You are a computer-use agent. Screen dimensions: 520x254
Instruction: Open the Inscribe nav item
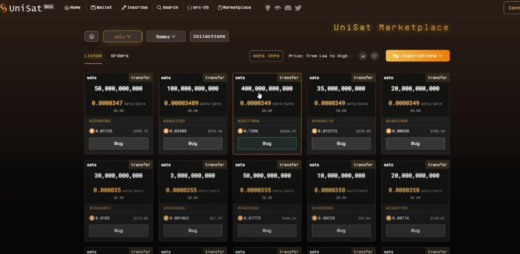click(x=134, y=8)
